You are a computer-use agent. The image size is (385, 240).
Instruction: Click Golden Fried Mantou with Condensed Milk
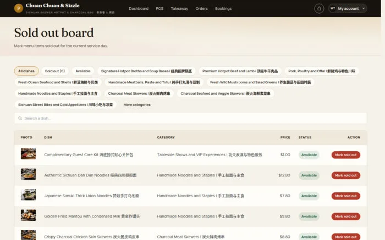[x=92, y=216]
